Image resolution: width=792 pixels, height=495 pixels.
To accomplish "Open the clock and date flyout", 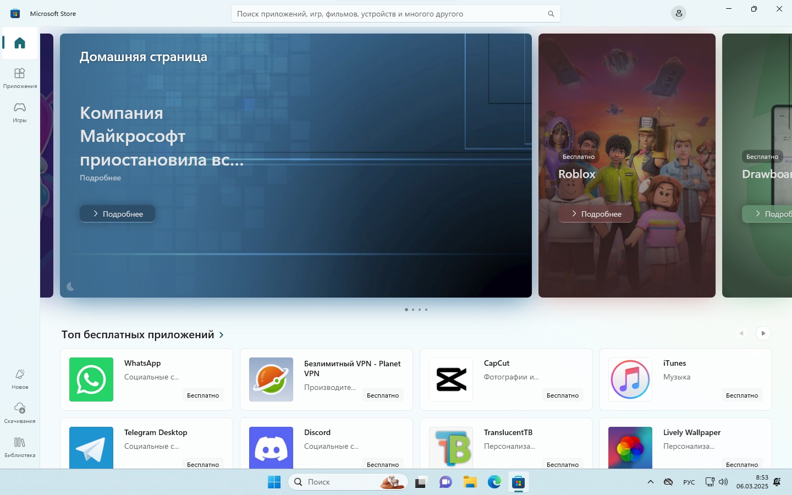I will tap(752, 482).
